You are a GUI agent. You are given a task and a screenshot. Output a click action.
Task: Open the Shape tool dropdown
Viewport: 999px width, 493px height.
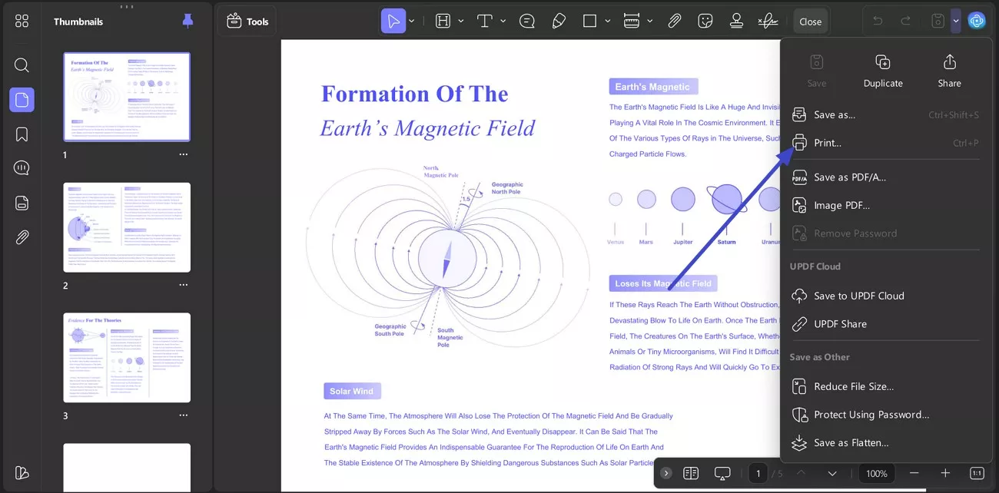pos(607,21)
